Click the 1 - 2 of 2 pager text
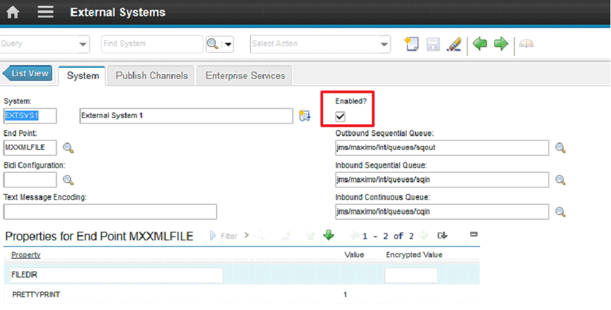 [x=388, y=236]
